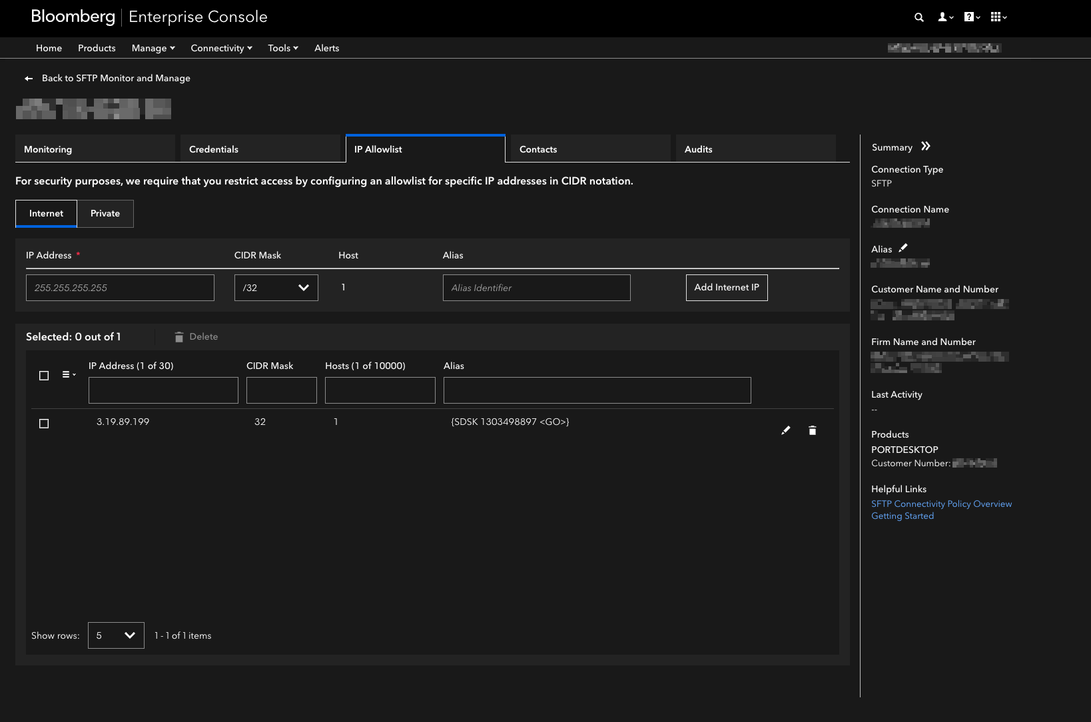Select the Private sub-tab
This screenshot has width=1091, height=722.
pyautogui.click(x=105, y=214)
